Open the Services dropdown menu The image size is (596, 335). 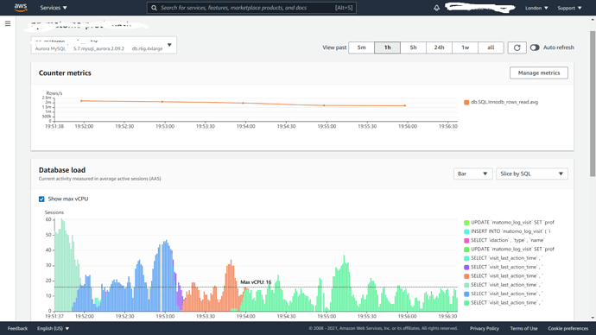(x=54, y=8)
